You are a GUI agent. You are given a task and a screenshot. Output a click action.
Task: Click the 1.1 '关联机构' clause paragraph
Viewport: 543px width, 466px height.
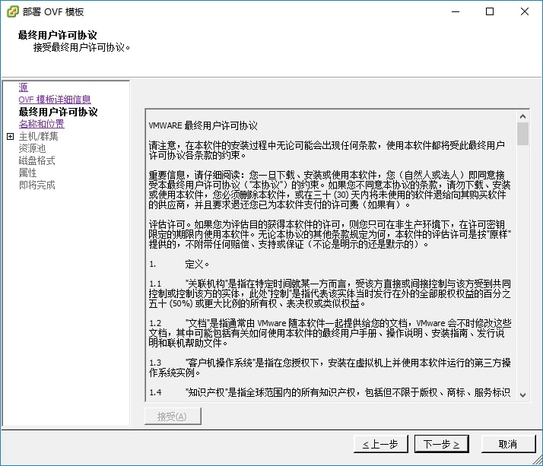click(x=330, y=294)
